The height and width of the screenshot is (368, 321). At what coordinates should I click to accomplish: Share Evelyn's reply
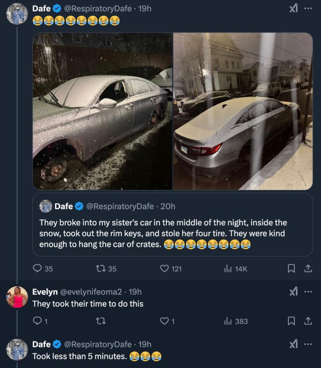(308, 321)
